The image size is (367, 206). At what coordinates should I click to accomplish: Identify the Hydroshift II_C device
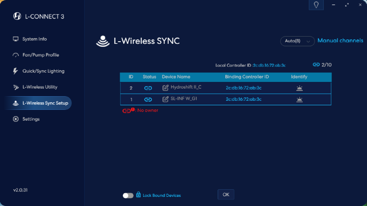click(299, 87)
